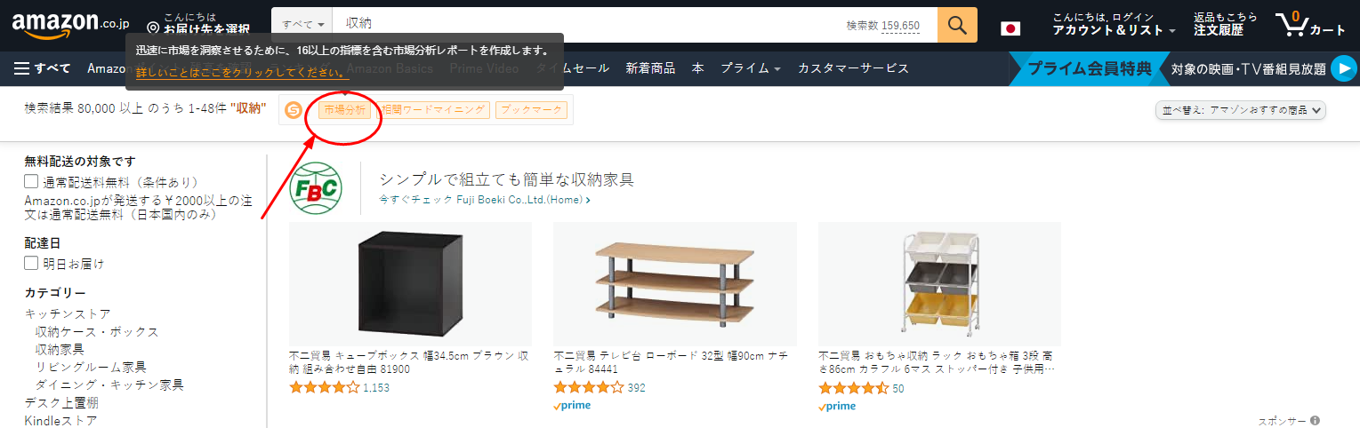This screenshot has height=428, width=1360.
Task: Open 並べ替え sort dropdown
Action: (1241, 110)
